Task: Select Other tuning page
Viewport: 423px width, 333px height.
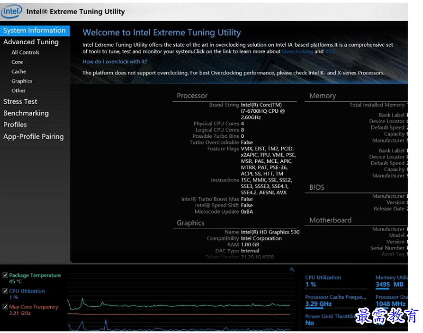Action: point(19,90)
